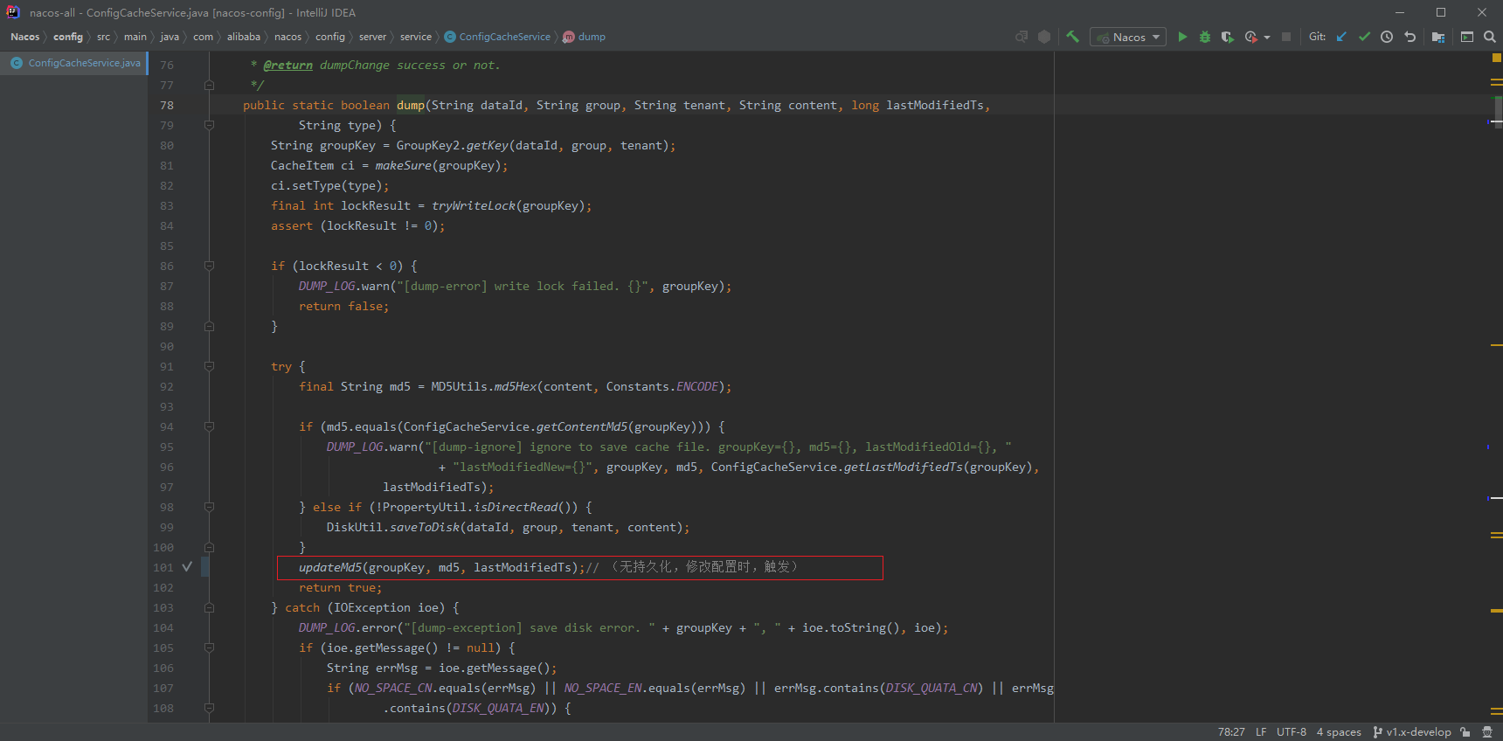Open the Nacos run configuration dropdown
This screenshot has height=741, width=1503.
tap(1128, 37)
